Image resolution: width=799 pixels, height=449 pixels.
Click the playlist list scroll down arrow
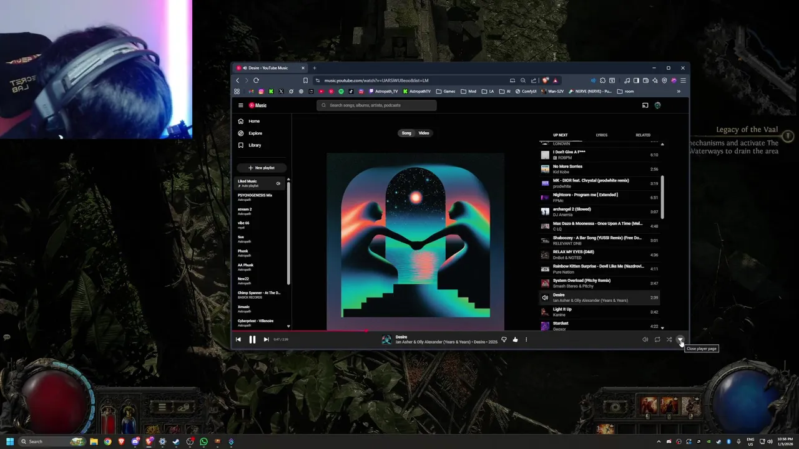288,326
